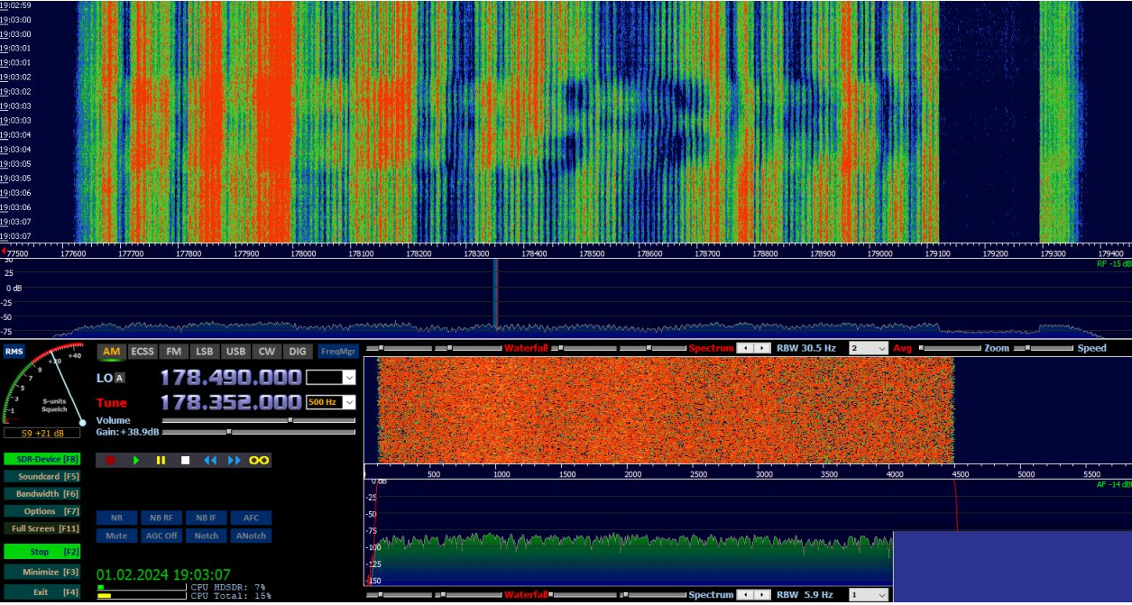The height and width of the screenshot is (605, 1132).
Task: Click the blue rewind arrows icon
Action: (209, 460)
